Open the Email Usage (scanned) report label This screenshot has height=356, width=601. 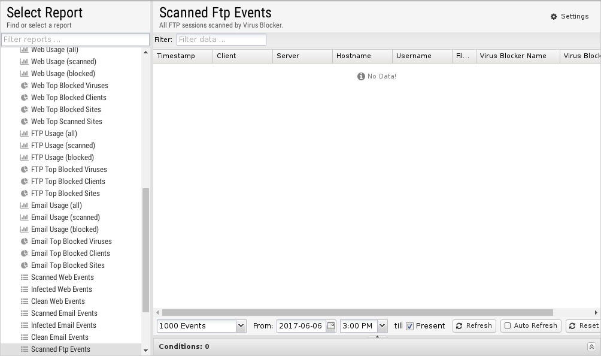click(65, 218)
